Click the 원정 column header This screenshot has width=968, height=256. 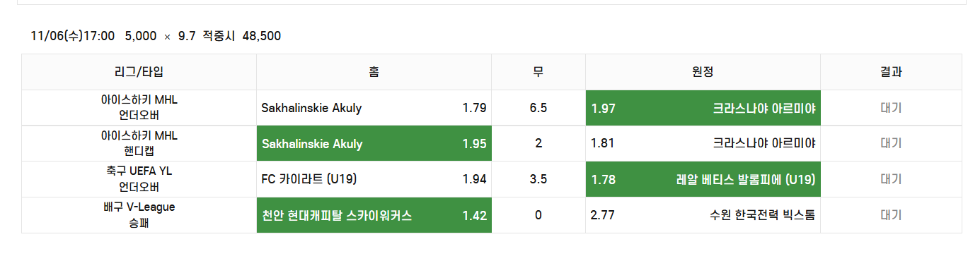pyautogui.click(x=703, y=72)
